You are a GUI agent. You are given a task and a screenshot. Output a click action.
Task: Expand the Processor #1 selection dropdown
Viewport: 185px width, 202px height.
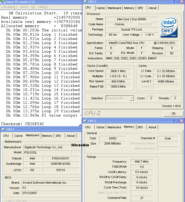pos(132,98)
